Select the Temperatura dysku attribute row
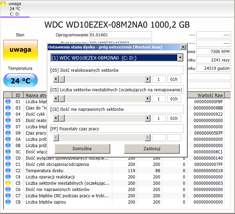Image resolution: width=235 pixels, height=214 pixels. (x=114, y=170)
